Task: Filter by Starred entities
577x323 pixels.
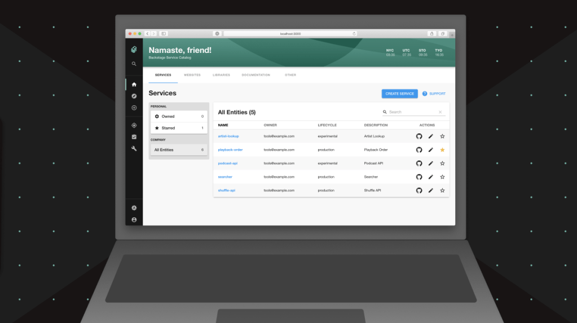Action: click(179, 128)
